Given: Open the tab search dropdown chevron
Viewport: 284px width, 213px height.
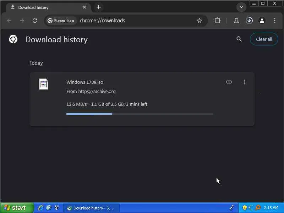Looking at the screenshot, I should point(241,7).
